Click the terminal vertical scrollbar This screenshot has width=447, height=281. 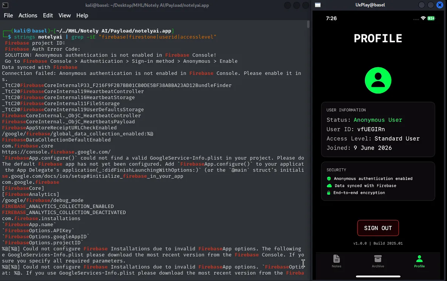(x=308, y=24)
